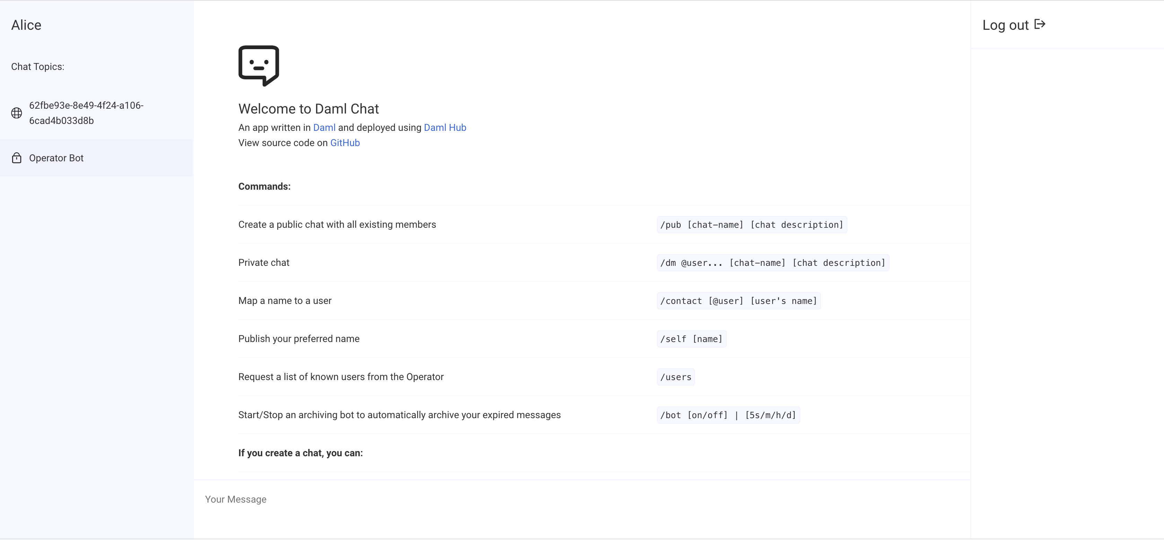The image size is (1164, 540).
Task: Open the Daml Hub link
Action: click(444, 127)
